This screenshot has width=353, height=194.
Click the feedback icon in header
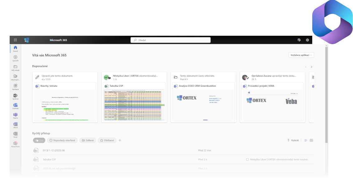pos(299,40)
